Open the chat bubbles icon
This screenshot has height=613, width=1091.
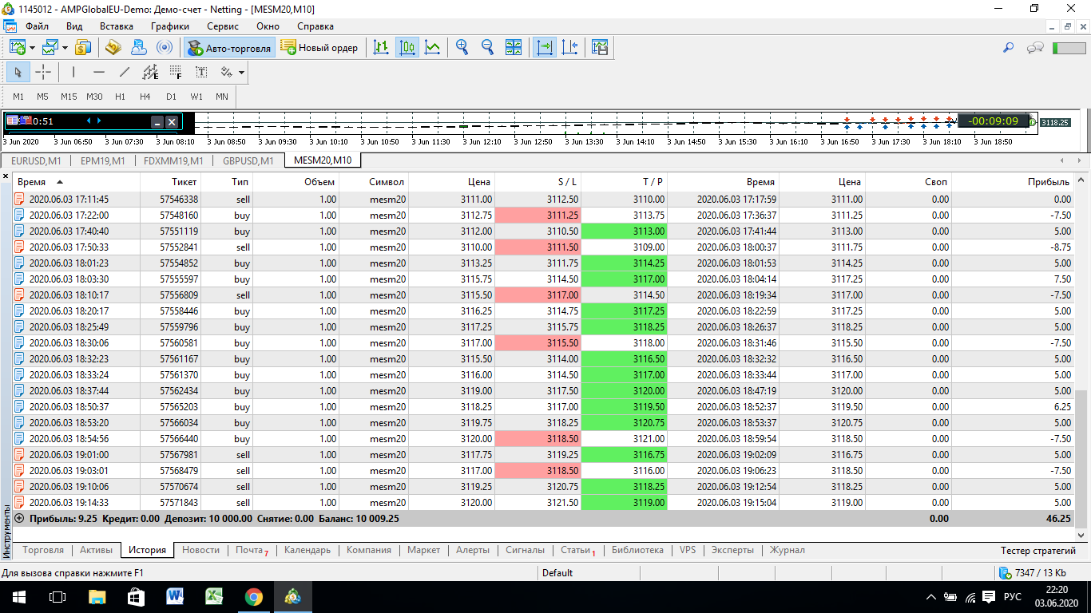[x=1036, y=48]
